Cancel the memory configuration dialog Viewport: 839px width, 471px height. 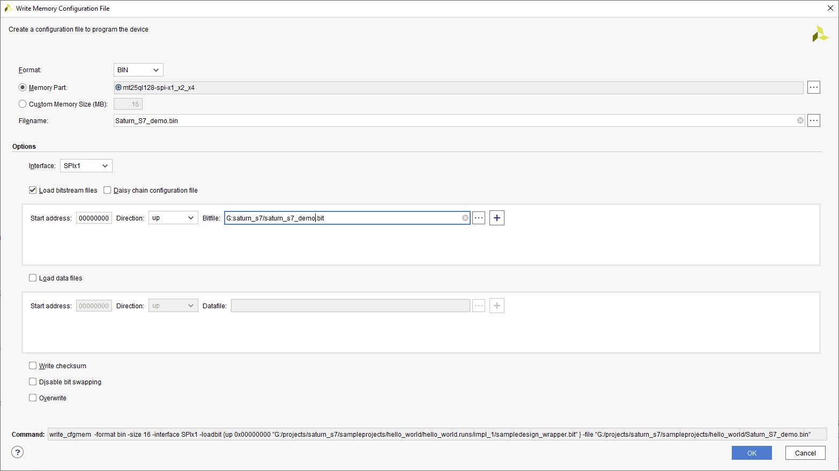[x=805, y=453]
